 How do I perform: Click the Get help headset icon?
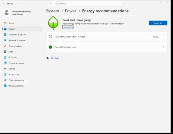coord(48,58)
